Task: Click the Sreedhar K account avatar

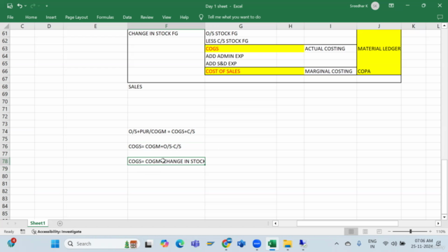Action: [x=375, y=6]
